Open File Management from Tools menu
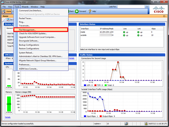The height and width of the screenshot is (127, 169). 41,30
